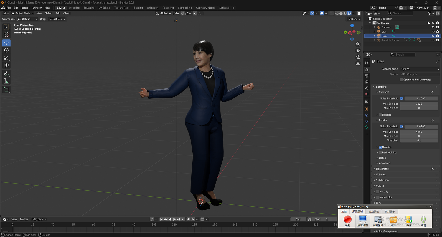The image size is (442, 237).
Task: Switch to the Modeling workspace tab
Action: 74,8
